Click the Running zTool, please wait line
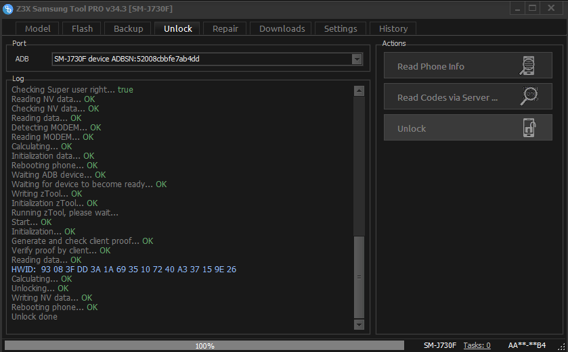The width and height of the screenshot is (568, 352). pos(65,213)
